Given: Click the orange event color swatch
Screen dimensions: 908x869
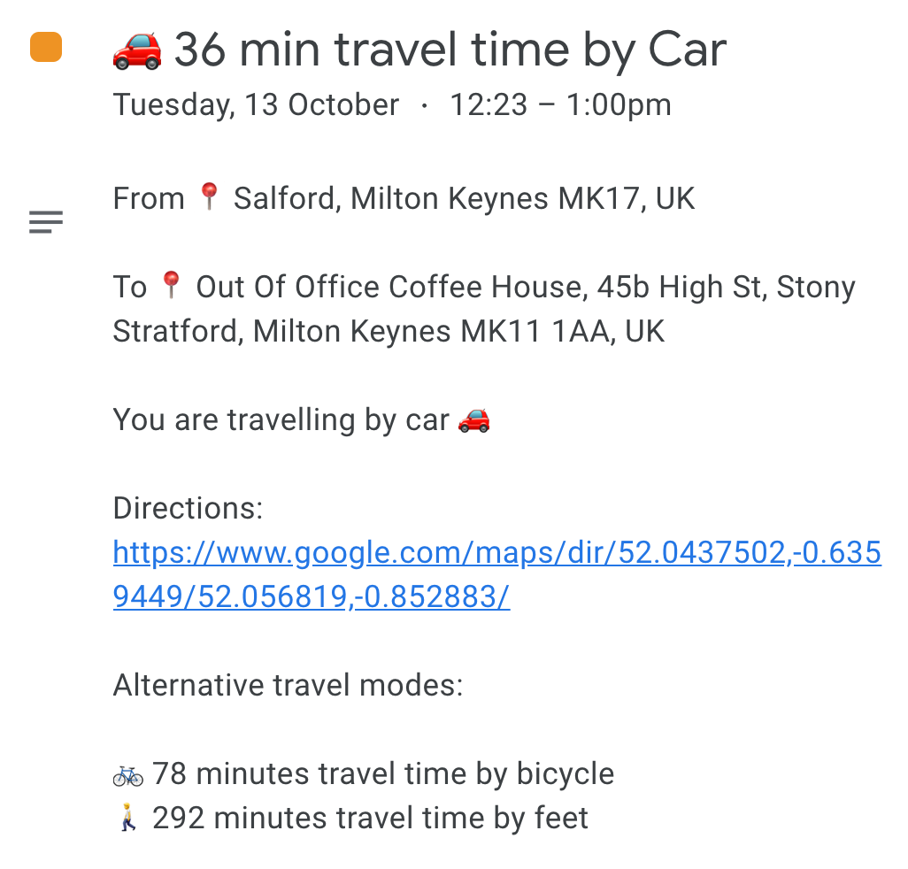Looking at the screenshot, I should pyautogui.click(x=46, y=47).
